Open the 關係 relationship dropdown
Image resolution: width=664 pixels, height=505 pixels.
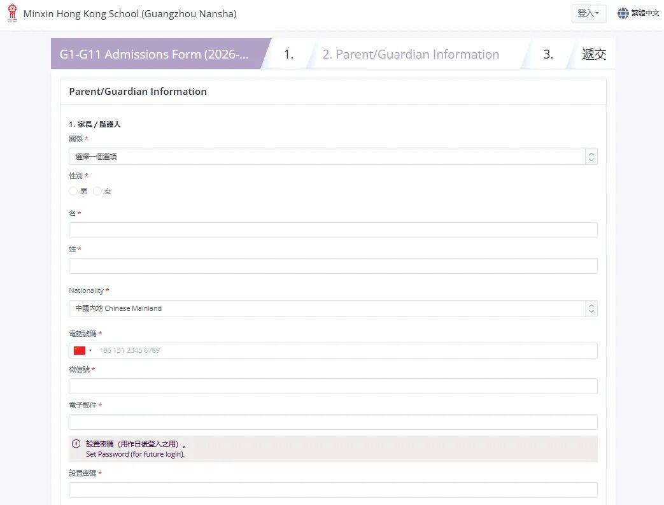coord(332,157)
